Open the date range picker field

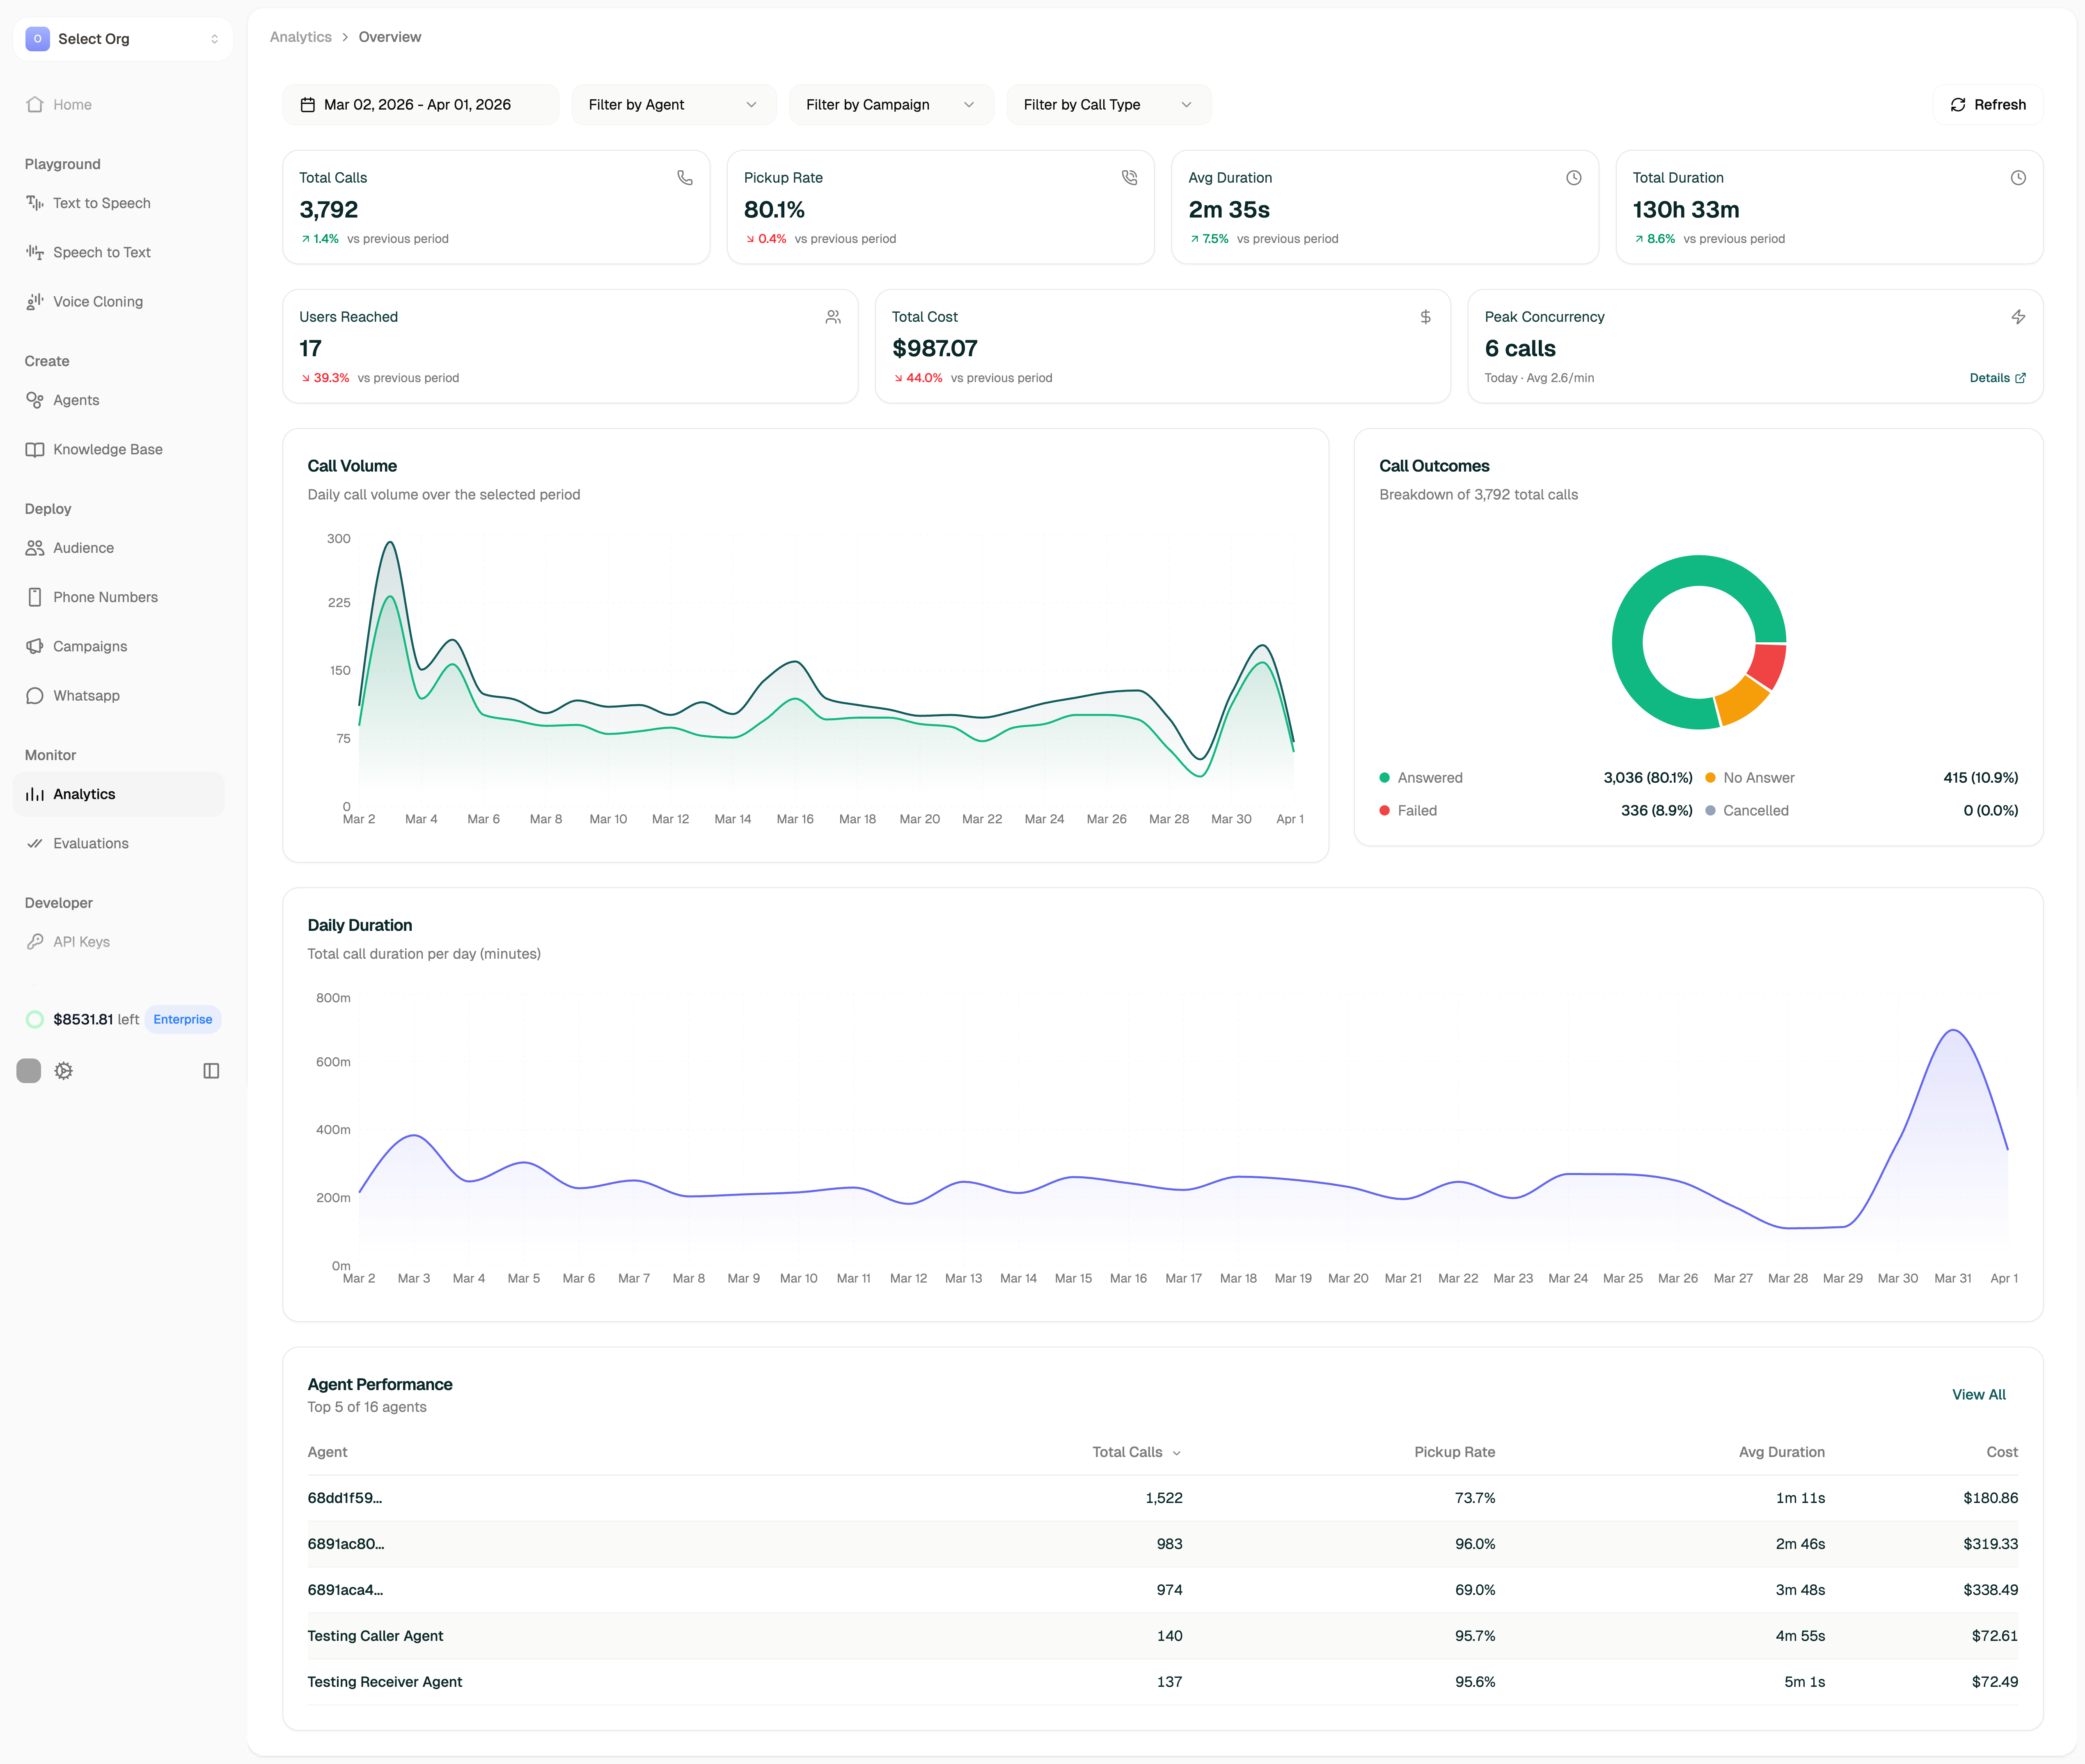click(x=420, y=105)
